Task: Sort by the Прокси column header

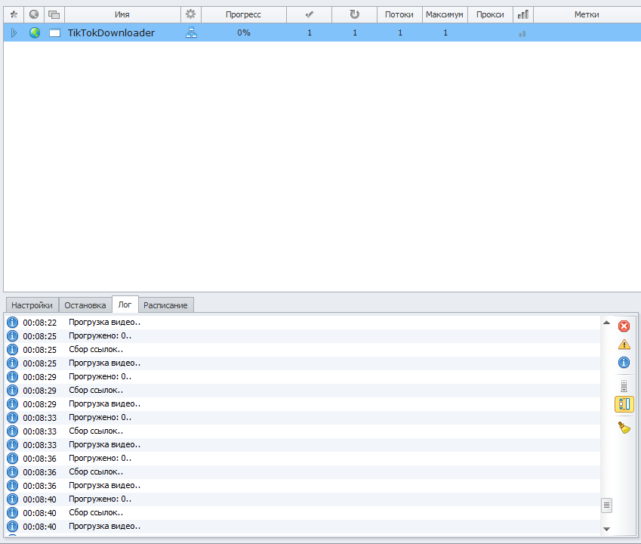Action: pyautogui.click(x=490, y=14)
